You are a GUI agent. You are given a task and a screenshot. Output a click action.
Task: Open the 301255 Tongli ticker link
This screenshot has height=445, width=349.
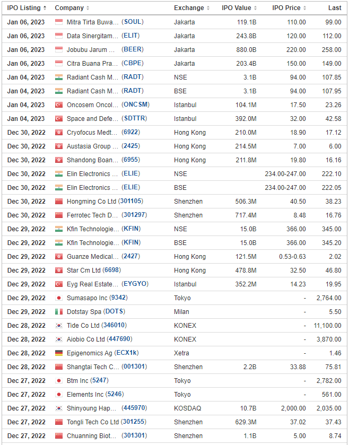point(134,422)
